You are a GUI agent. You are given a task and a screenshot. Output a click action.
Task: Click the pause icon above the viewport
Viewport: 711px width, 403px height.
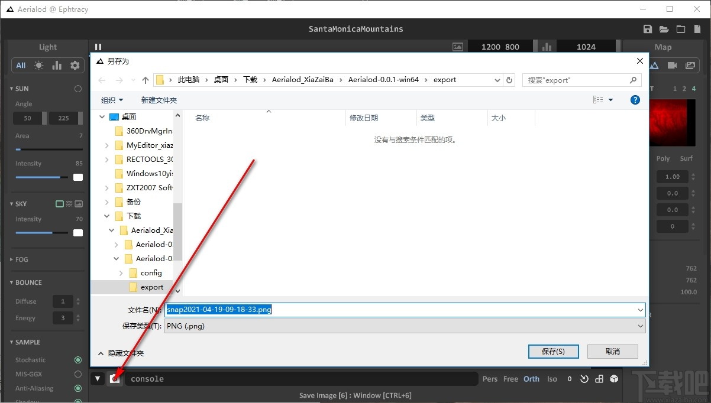pyautogui.click(x=98, y=47)
